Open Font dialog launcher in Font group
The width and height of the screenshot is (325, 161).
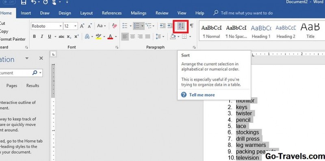click(117, 48)
